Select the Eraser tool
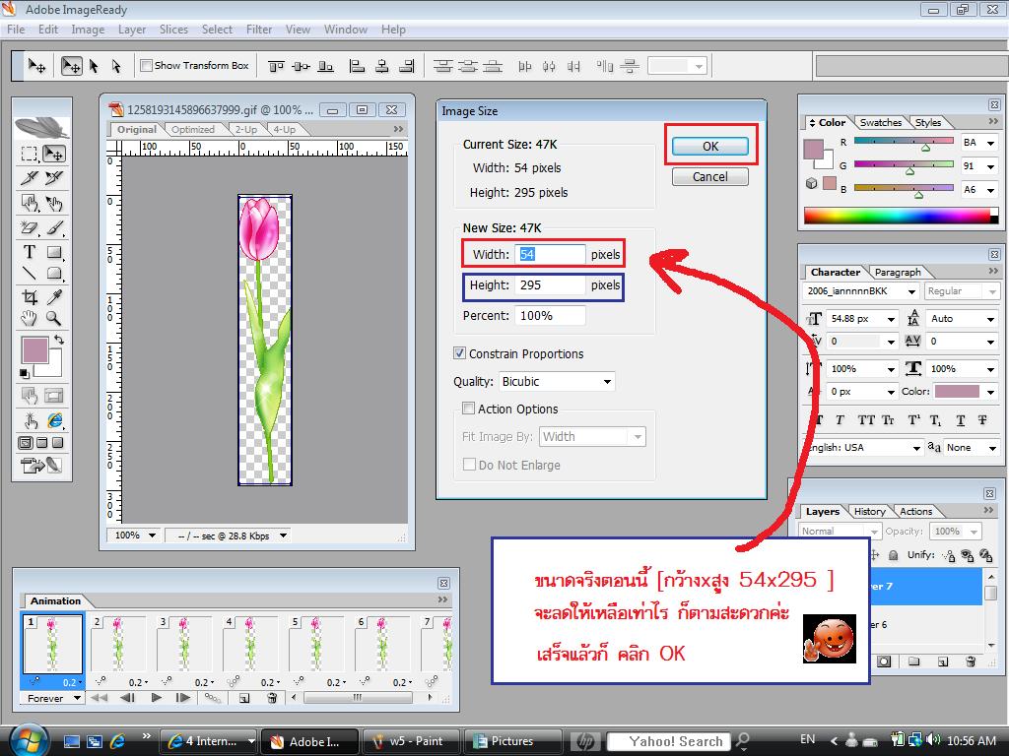This screenshot has height=756, width=1009. [x=29, y=227]
